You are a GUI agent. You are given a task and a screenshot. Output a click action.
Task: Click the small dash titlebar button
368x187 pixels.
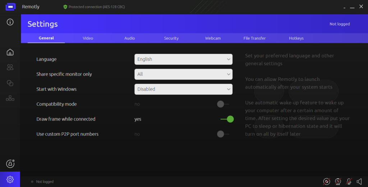[x=344, y=8]
